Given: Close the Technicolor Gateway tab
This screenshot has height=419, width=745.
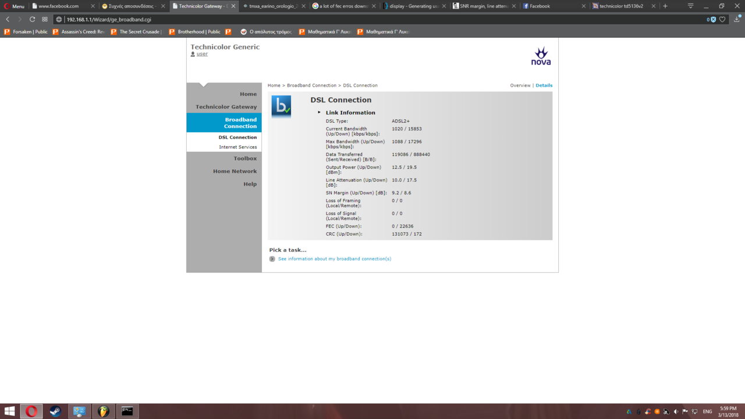Looking at the screenshot, I should [x=233, y=6].
